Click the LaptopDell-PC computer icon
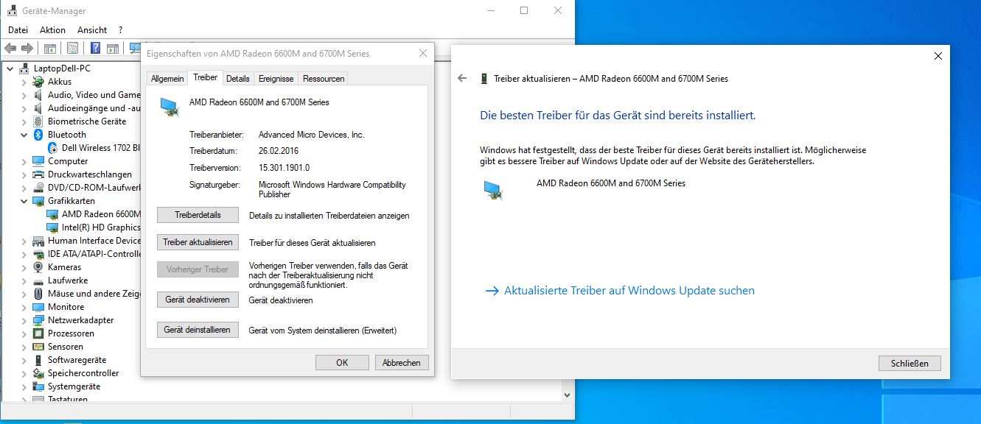Image resolution: width=981 pixels, height=424 pixels. pos(25,68)
